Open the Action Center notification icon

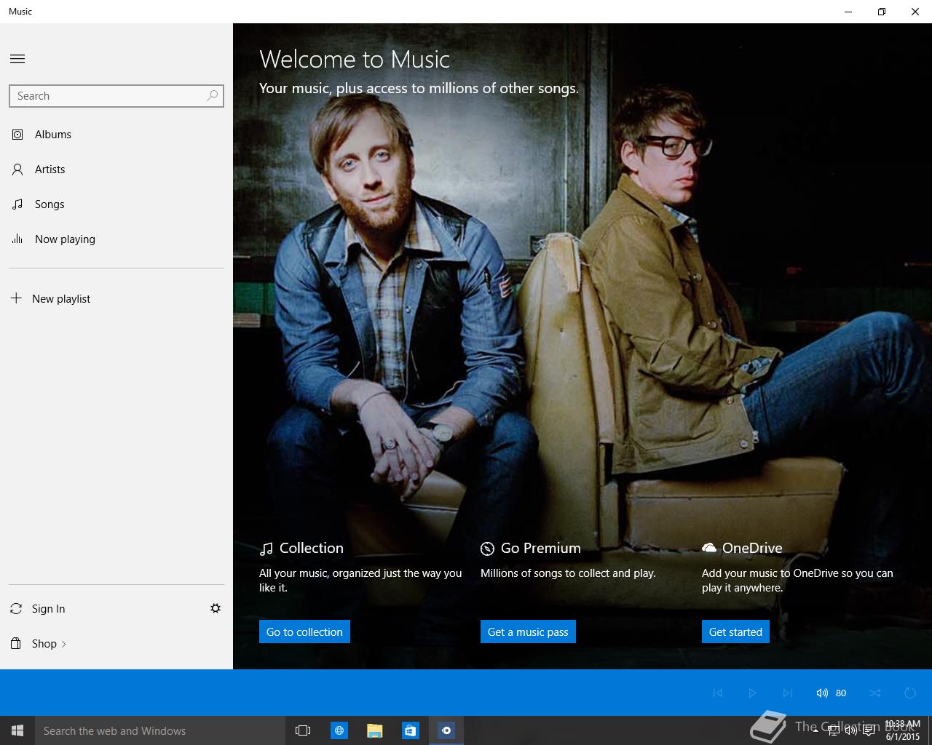(869, 730)
